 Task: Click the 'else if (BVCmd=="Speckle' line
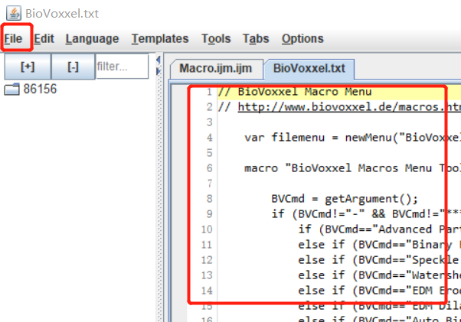click(380, 260)
